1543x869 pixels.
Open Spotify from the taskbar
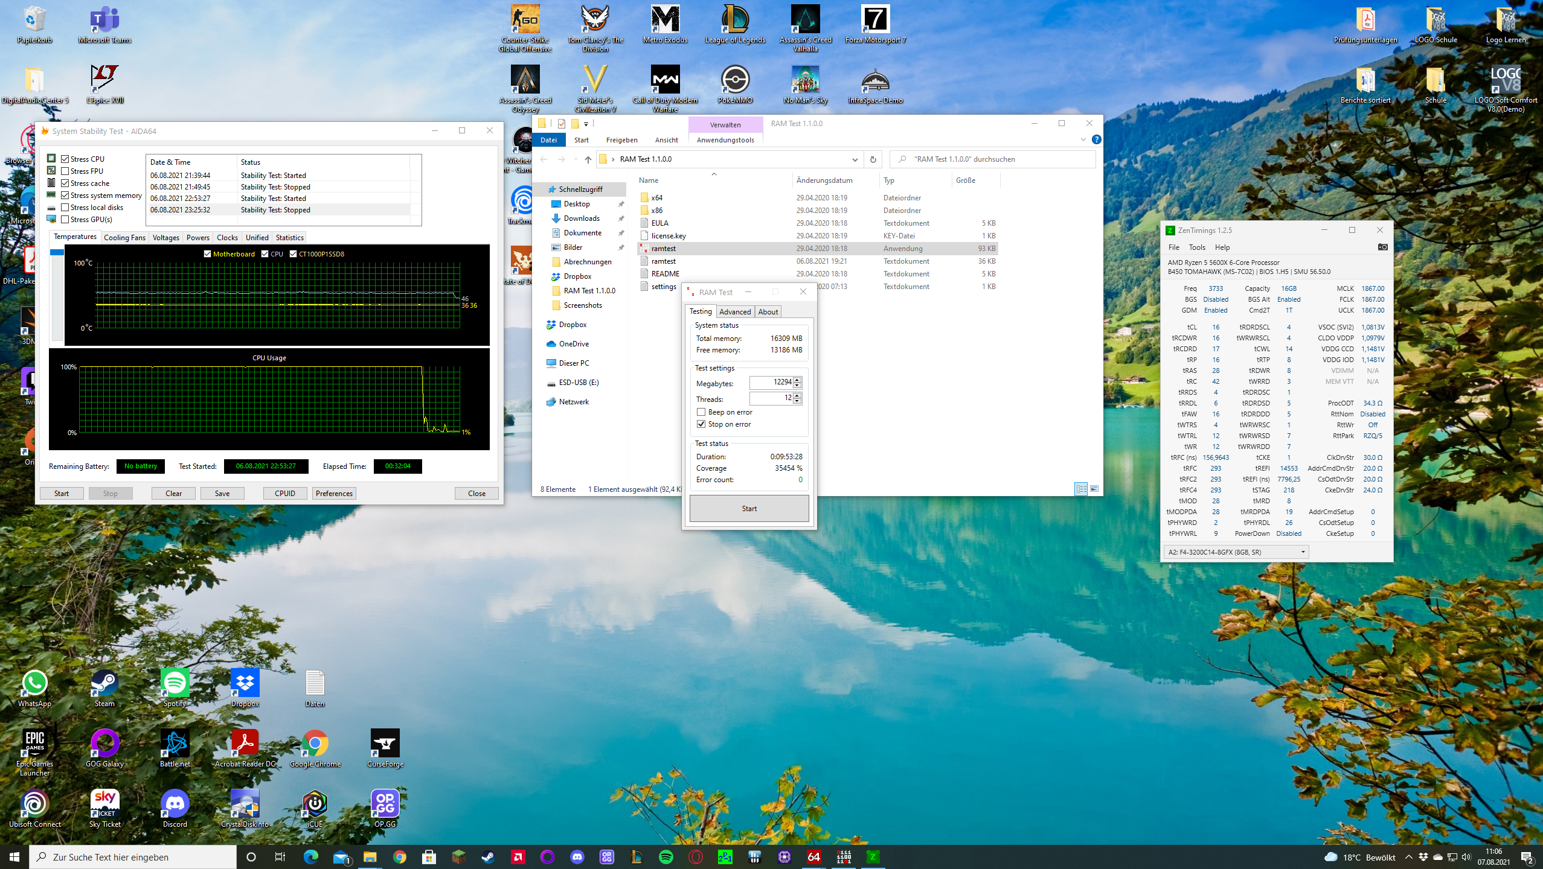(x=666, y=857)
